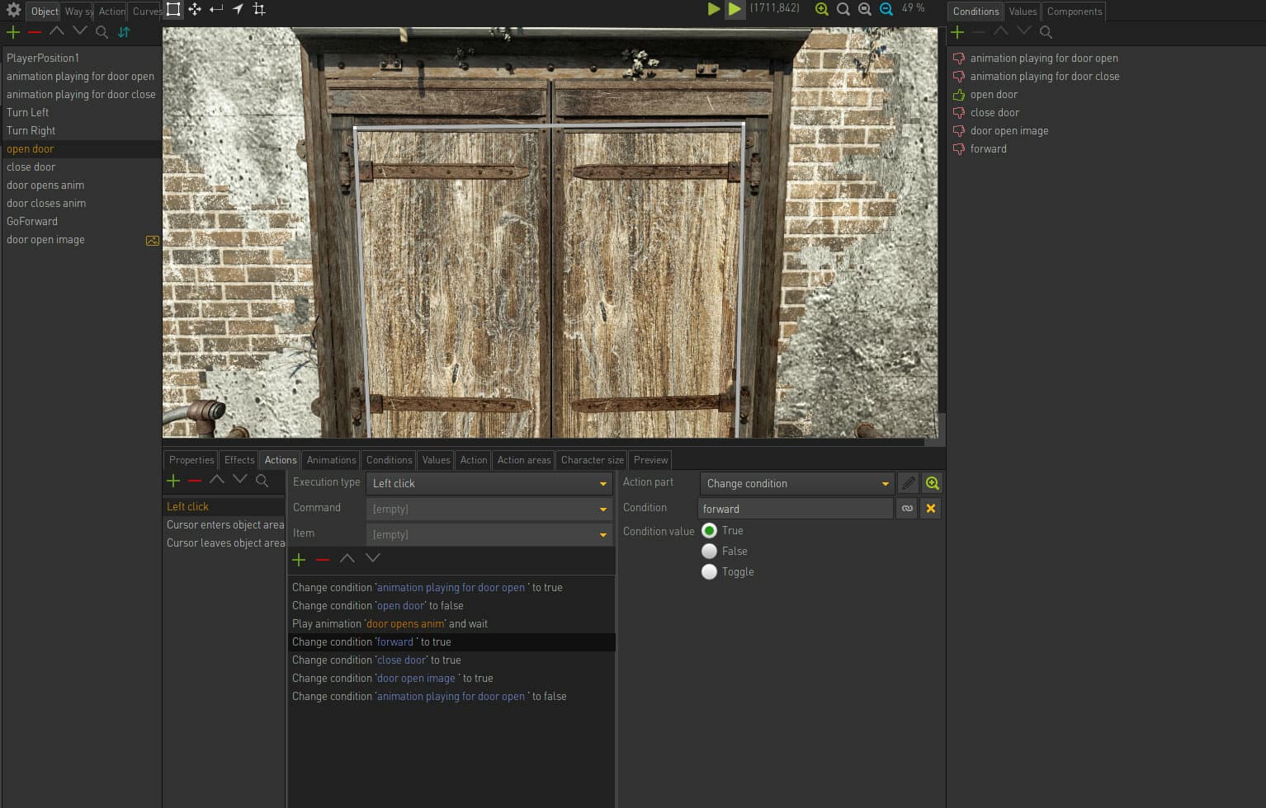Click the link icon beside the forward condition field
The height and width of the screenshot is (808, 1266).
(x=907, y=509)
